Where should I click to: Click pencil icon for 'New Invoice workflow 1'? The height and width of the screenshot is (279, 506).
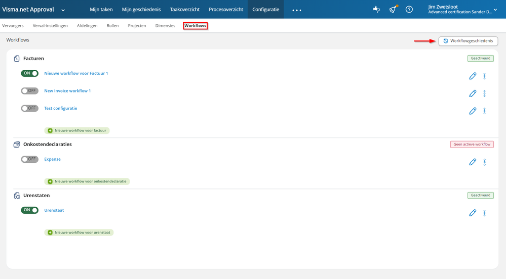tap(473, 94)
